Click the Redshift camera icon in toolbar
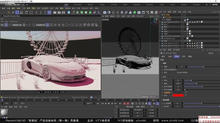 (104, 12)
